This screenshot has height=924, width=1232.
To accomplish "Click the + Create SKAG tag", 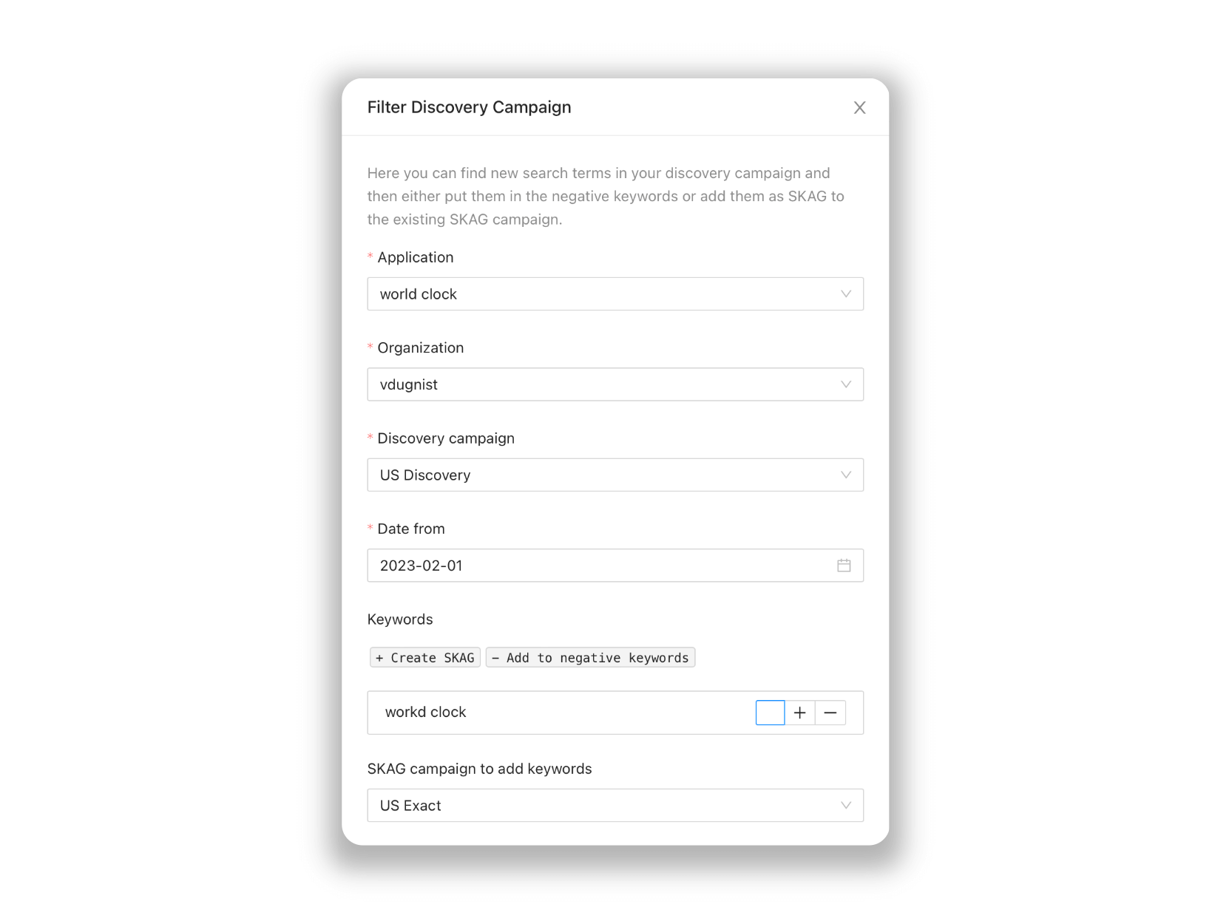I will point(425,658).
